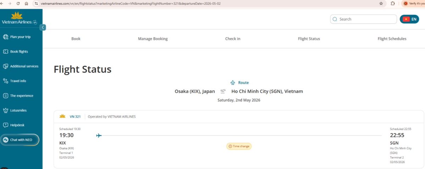Viewport: 425px width, 169px height.
Task: Go back with browser back arrow
Action: point(2,4)
